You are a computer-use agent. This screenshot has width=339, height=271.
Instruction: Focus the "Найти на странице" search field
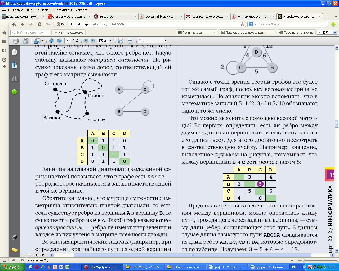pos(30,33)
